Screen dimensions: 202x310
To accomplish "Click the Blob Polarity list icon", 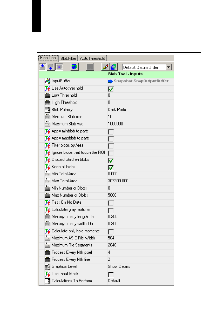I will (x=47, y=110).
